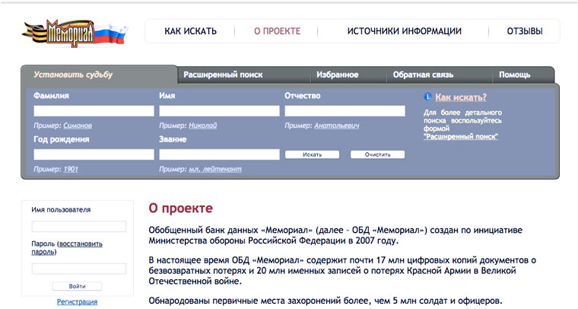Click the Искать button
578x309 pixels.
pyautogui.click(x=312, y=154)
